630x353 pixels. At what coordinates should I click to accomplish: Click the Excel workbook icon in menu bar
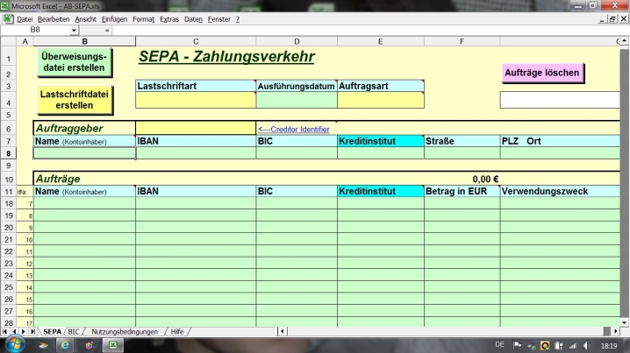[9, 18]
